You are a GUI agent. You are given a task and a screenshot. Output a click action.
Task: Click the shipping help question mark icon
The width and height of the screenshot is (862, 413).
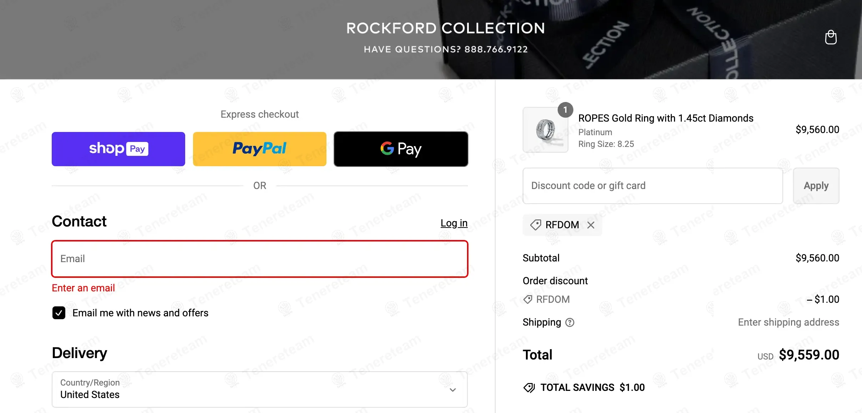click(570, 322)
